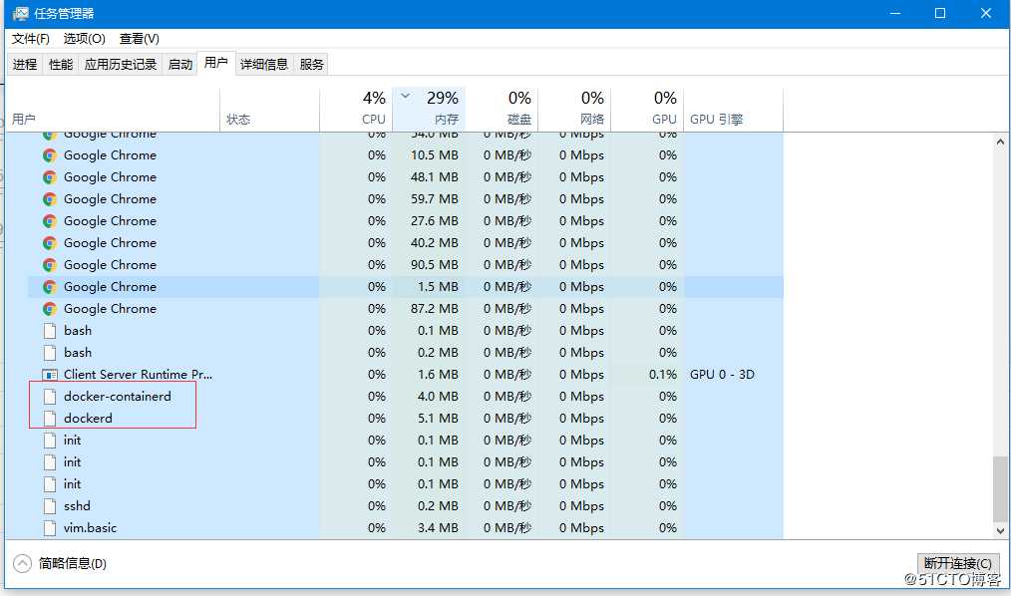Click Chrome icon in the 59.7 MB row

[x=50, y=199]
